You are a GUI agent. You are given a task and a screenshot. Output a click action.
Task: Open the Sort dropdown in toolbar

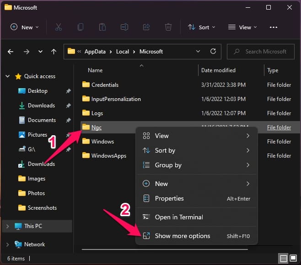point(201,27)
